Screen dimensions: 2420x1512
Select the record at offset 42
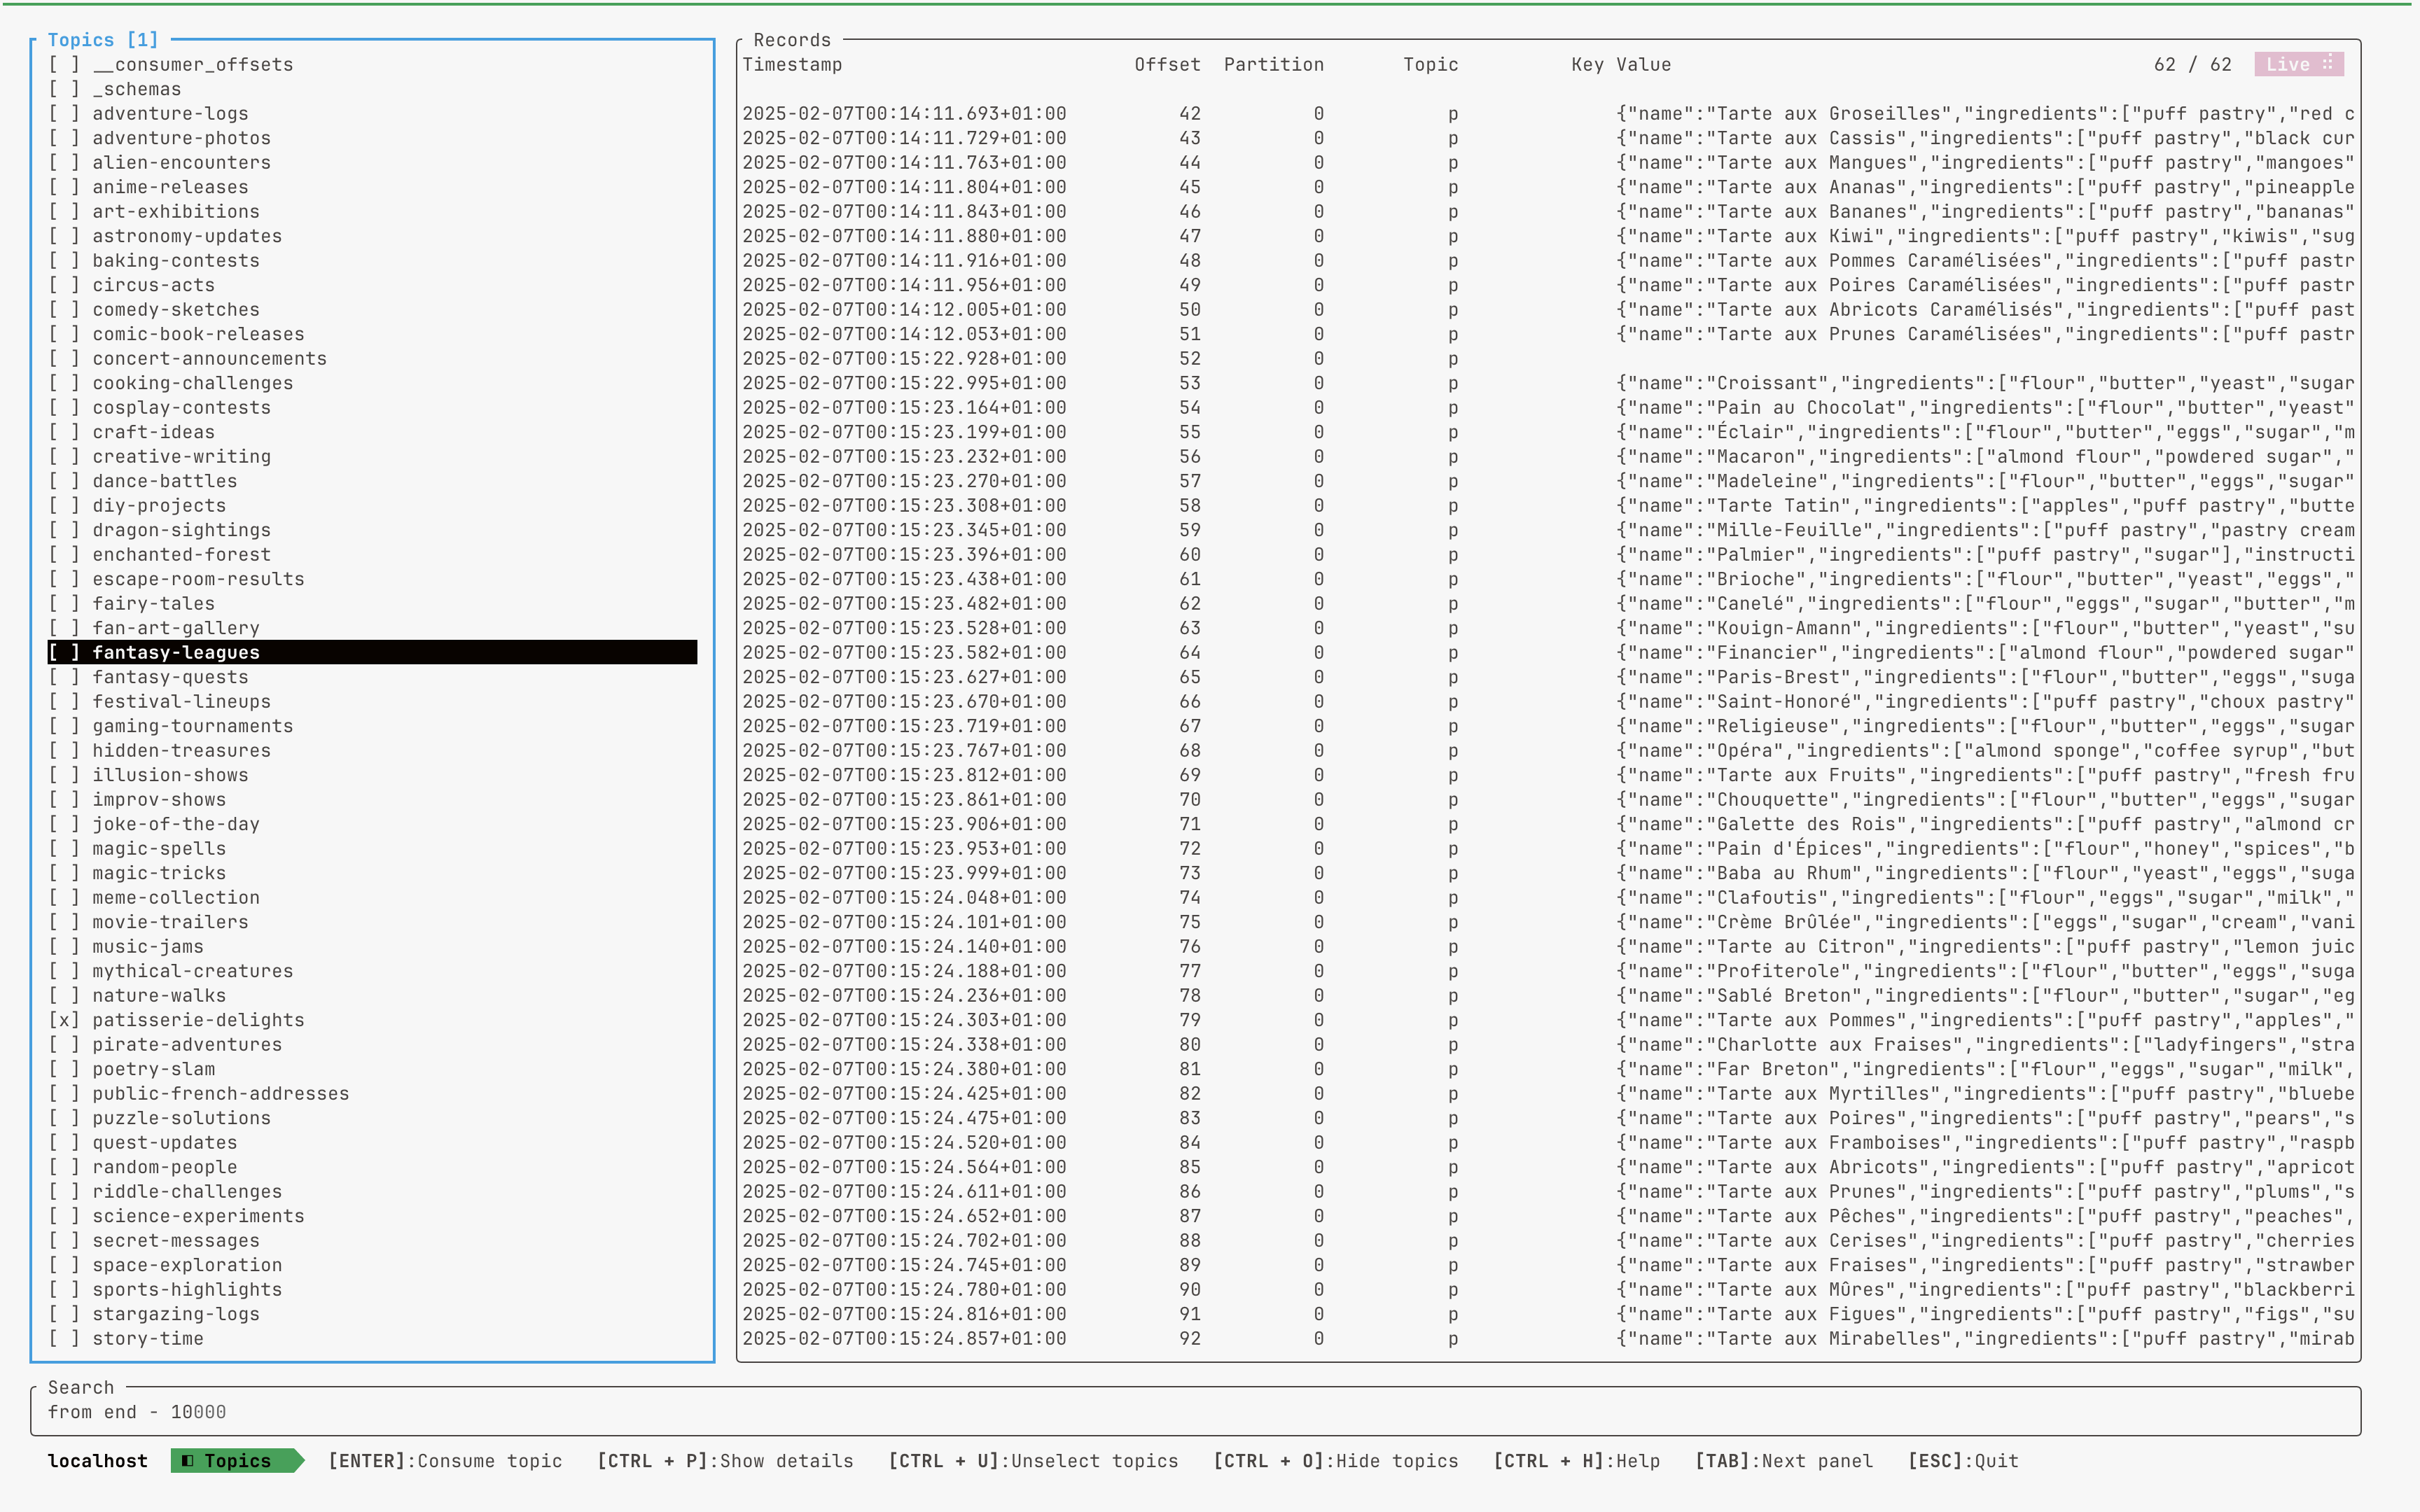1548,114
